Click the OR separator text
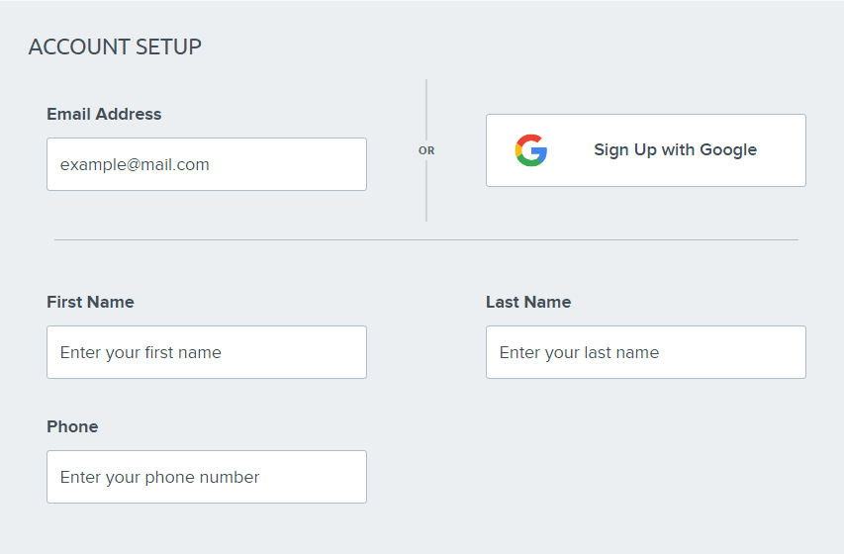Screen dimensions: 844x554 click(x=426, y=151)
